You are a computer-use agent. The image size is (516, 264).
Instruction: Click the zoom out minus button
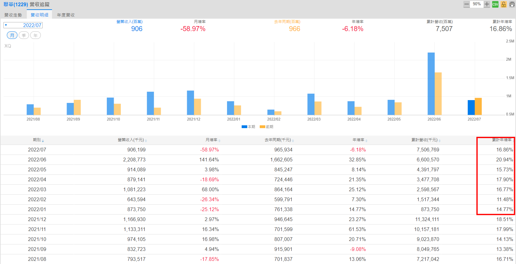pos(466,4)
